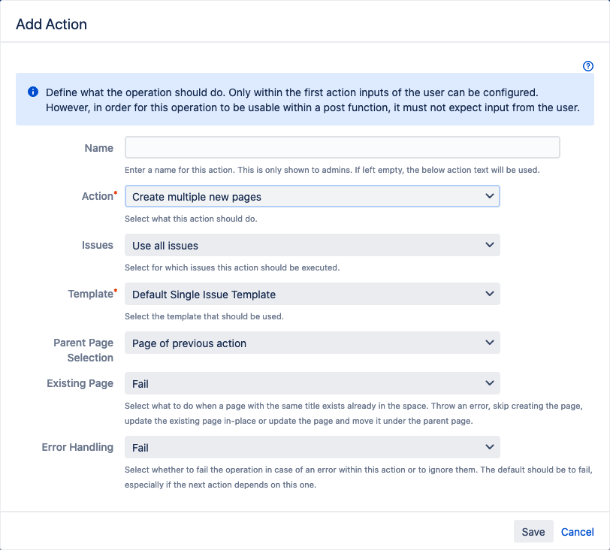Click the Existing Page label

coord(80,383)
